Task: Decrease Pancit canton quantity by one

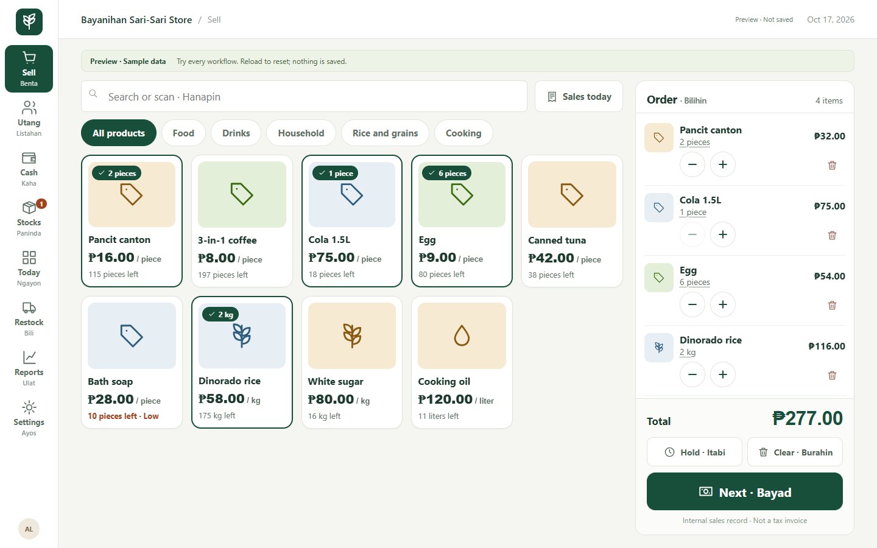Action: (692, 164)
